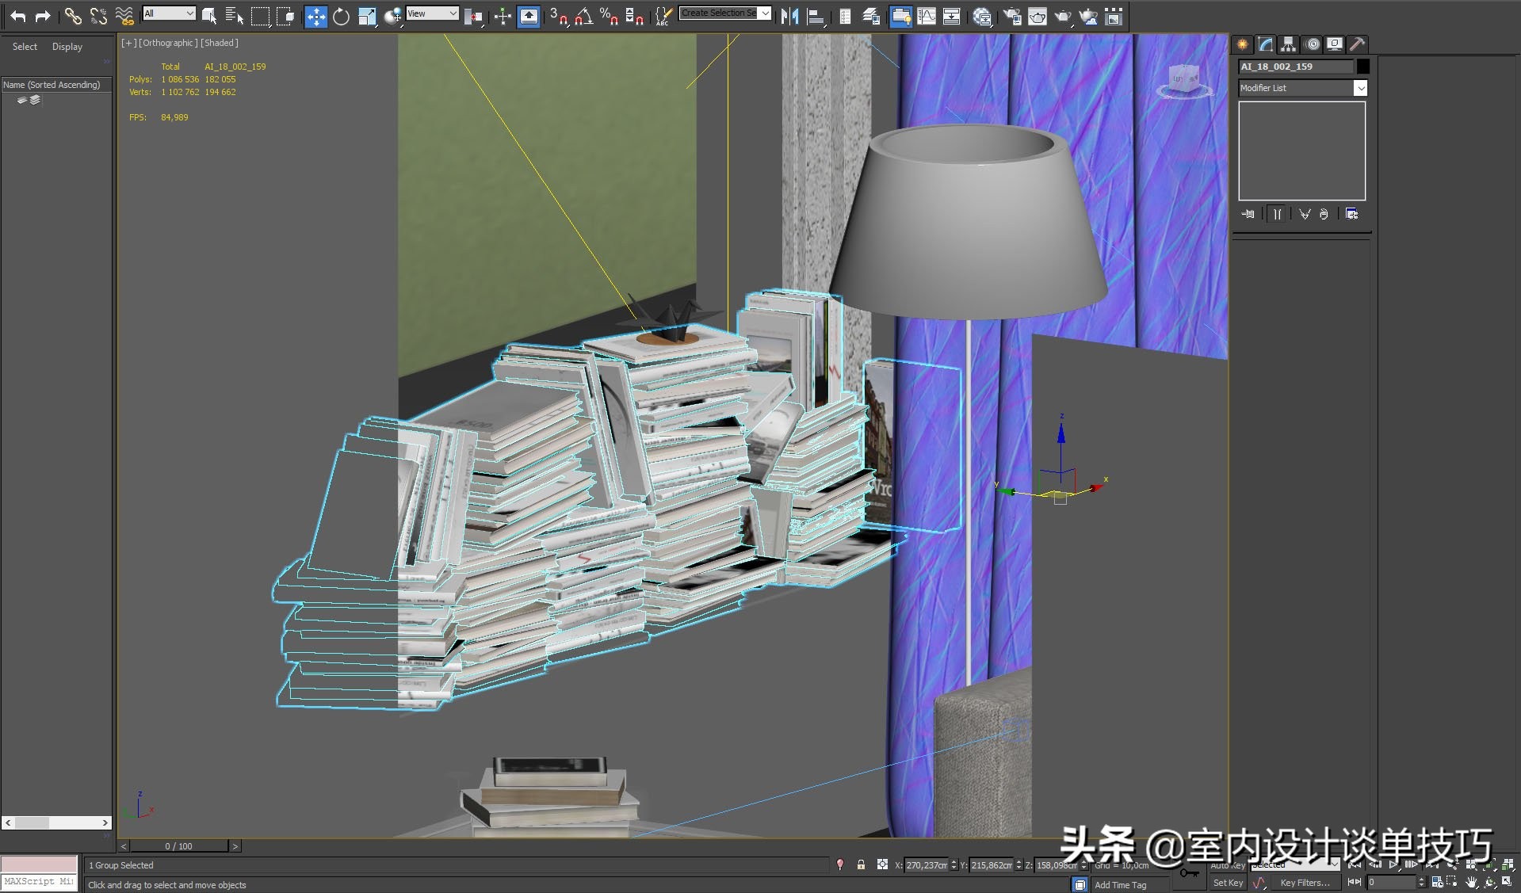Toggle the selection lock padlock
The image size is (1521, 893).
861,864
